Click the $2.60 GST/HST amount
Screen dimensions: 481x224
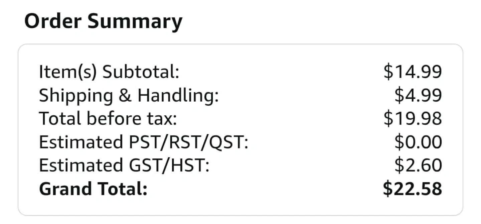[x=418, y=165]
